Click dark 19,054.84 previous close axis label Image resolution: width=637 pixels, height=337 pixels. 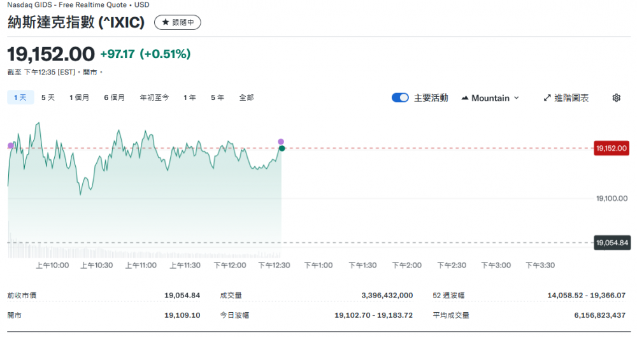(x=612, y=242)
